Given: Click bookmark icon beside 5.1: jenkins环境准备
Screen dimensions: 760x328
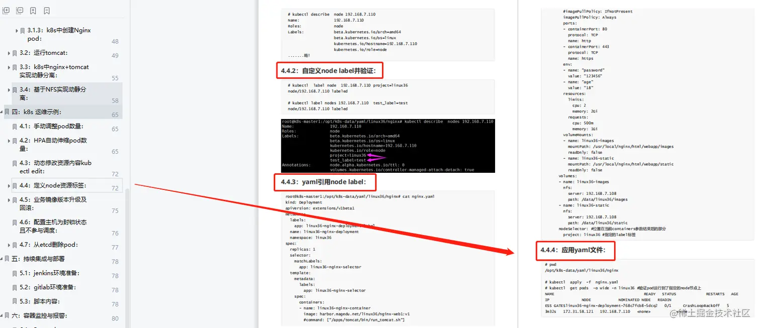Looking at the screenshot, I should 15,273.
